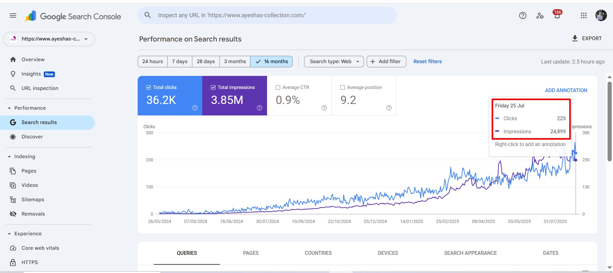Click the 'Performance on Search results' heading
The height and width of the screenshot is (273, 613).
click(x=190, y=39)
